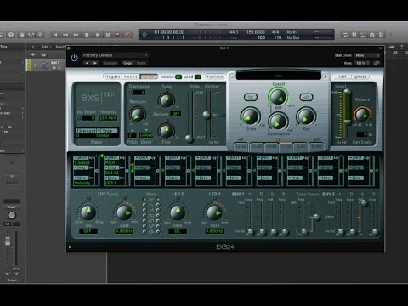Click the Copy button
The image size is (408, 306).
click(127, 63)
